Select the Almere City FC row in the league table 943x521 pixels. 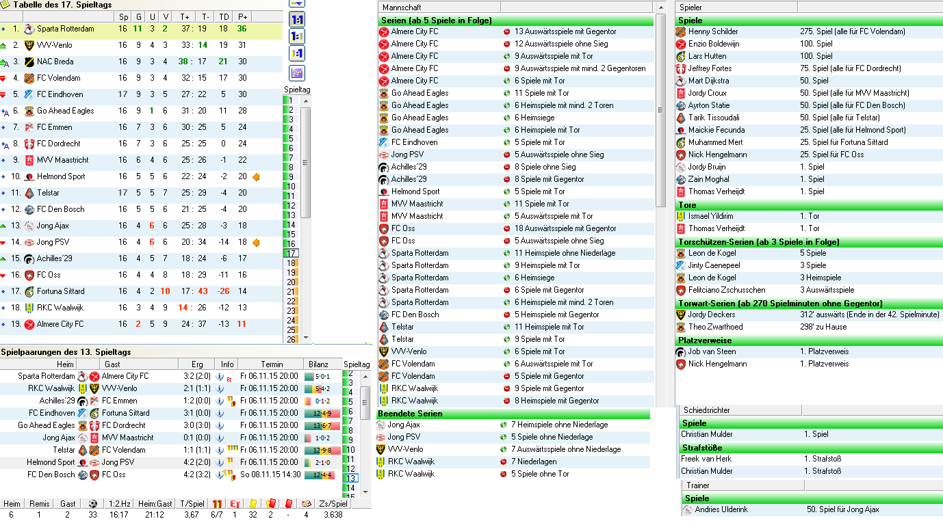click(x=141, y=324)
